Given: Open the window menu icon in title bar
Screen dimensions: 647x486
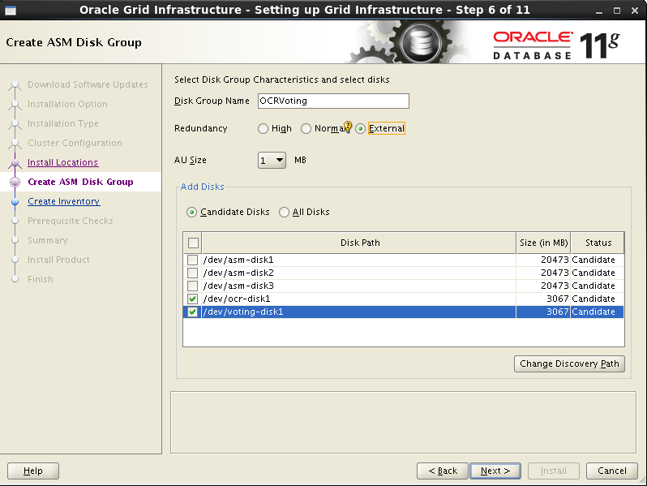Looking at the screenshot, I should click(x=11, y=11).
